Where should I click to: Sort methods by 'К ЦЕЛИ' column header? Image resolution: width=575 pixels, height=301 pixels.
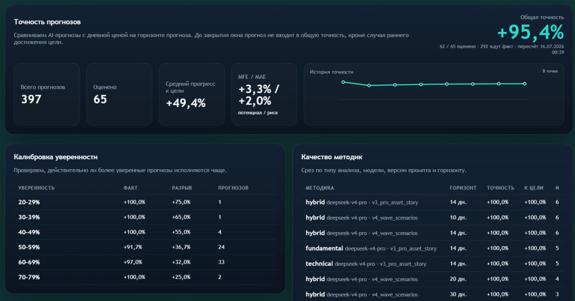(534, 188)
